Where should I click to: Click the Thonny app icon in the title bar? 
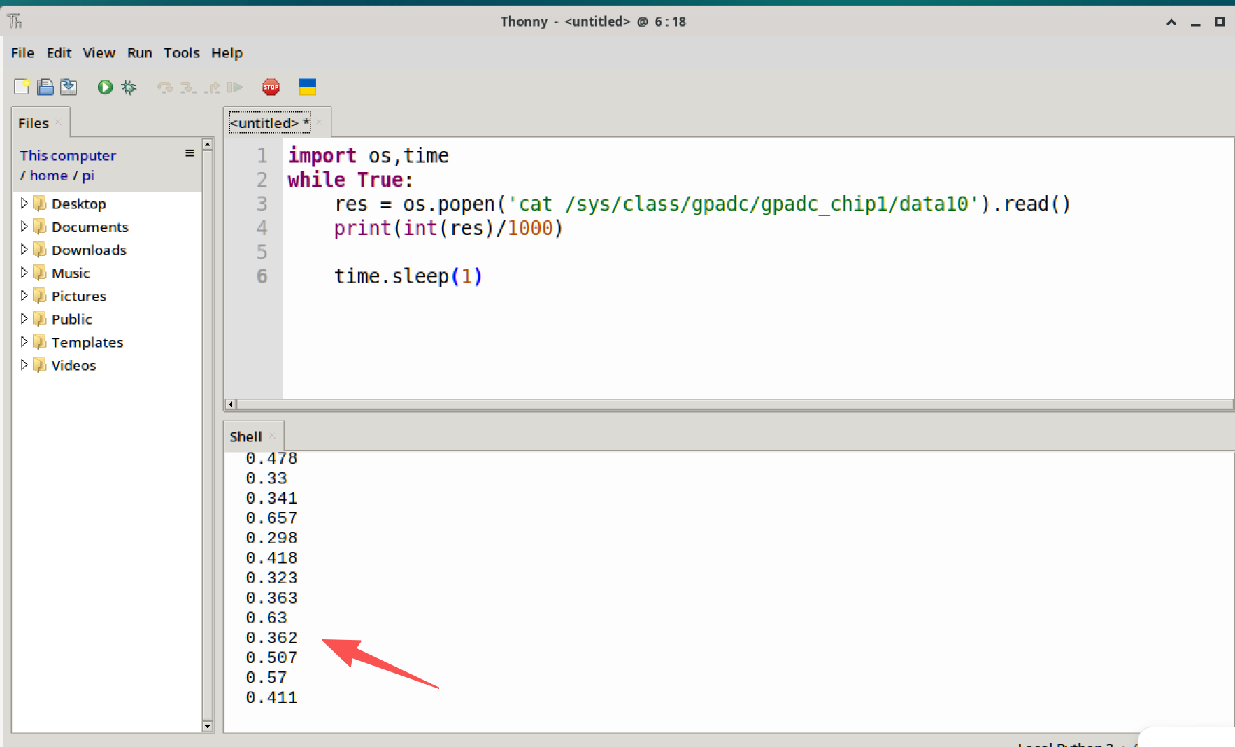15,22
